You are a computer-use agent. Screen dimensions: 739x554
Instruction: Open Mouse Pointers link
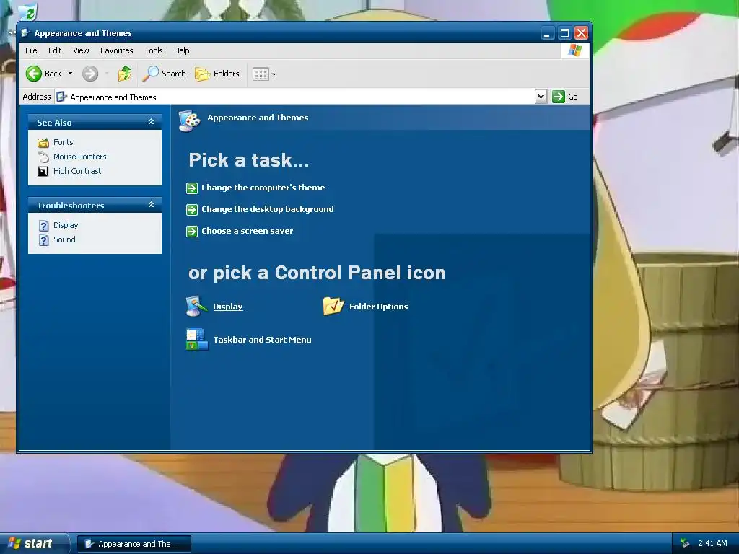point(79,157)
